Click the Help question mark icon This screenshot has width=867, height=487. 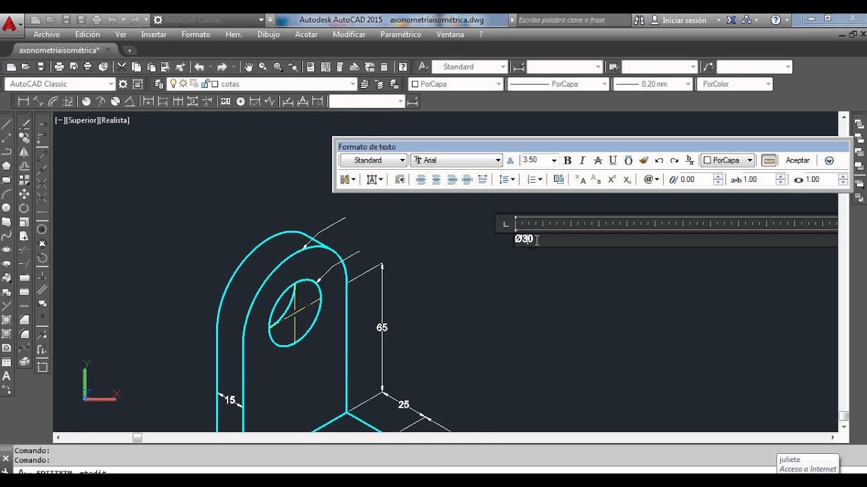click(x=403, y=66)
